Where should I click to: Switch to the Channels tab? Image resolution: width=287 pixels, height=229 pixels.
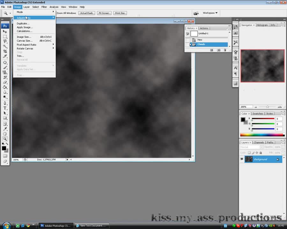point(259,142)
